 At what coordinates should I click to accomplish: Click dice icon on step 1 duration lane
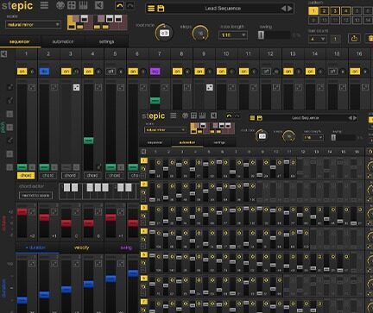tap(32, 263)
